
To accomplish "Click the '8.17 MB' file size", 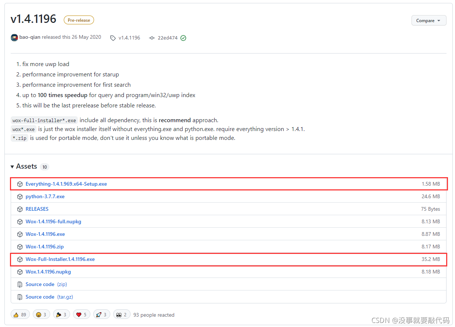I will [x=431, y=247].
